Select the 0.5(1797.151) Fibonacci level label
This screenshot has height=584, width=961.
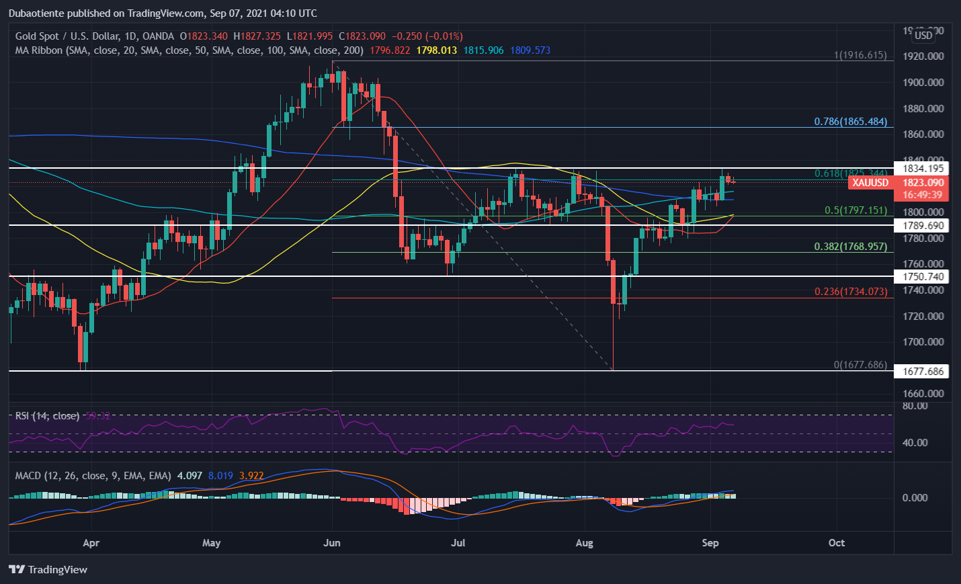click(x=856, y=210)
